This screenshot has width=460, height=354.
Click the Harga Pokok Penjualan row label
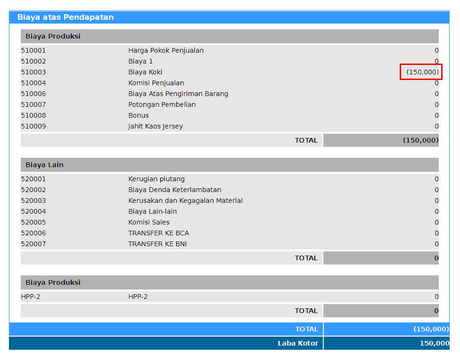pyautogui.click(x=166, y=50)
